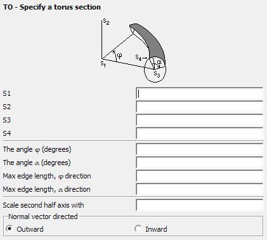Click into the S4 input box
The image size is (267, 240).
click(200, 133)
